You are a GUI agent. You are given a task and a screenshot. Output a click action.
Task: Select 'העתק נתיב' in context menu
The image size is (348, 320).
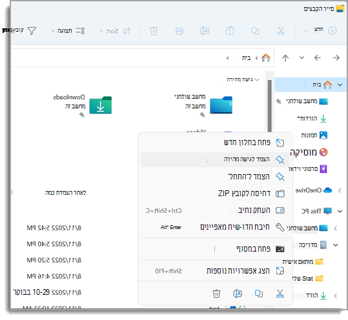point(215,210)
